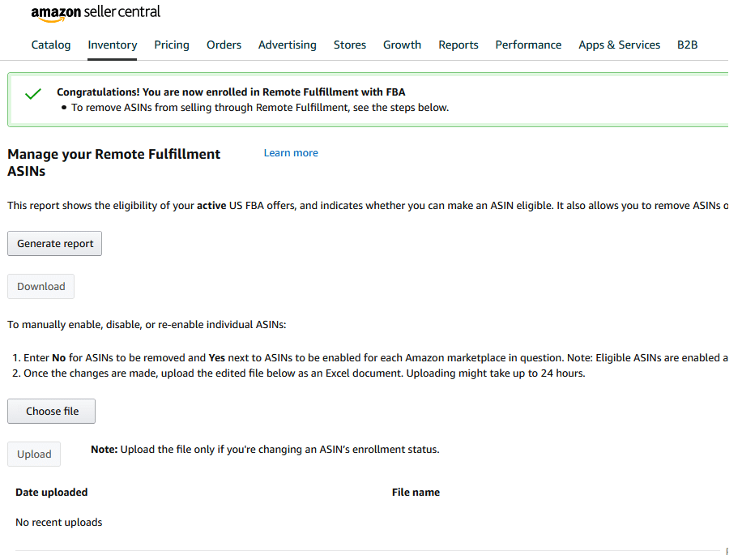The height and width of the screenshot is (559, 742).
Task: Open the B2B menu
Action: point(687,45)
